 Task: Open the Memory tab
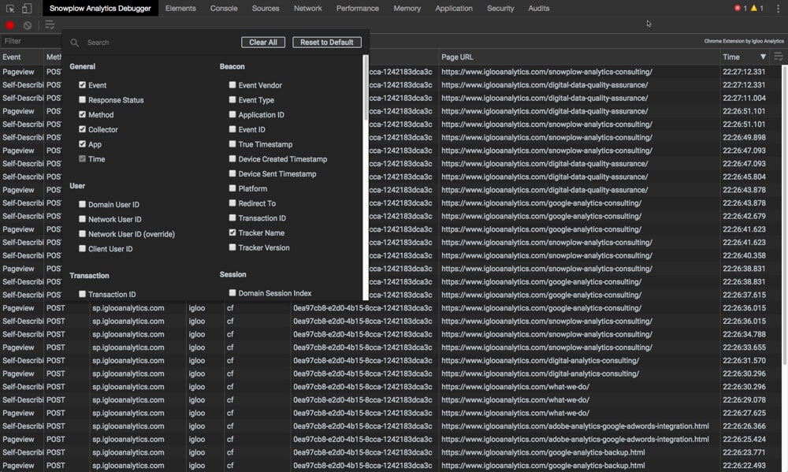pyautogui.click(x=407, y=8)
